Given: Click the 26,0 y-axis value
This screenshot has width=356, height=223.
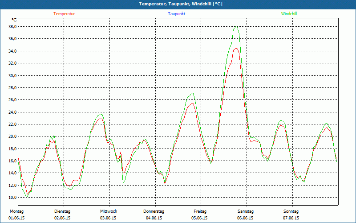Looking at the screenshot, I should pyautogui.click(x=13, y=99).
